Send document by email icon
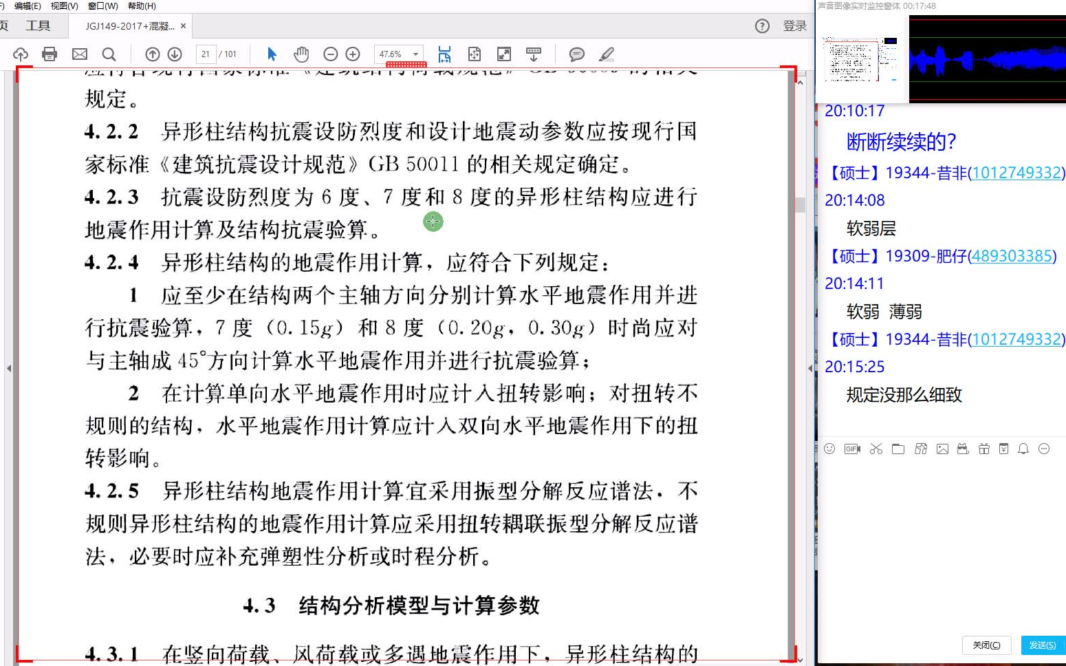This screenshot has width=1066, height=666. [x=80, y=54]
